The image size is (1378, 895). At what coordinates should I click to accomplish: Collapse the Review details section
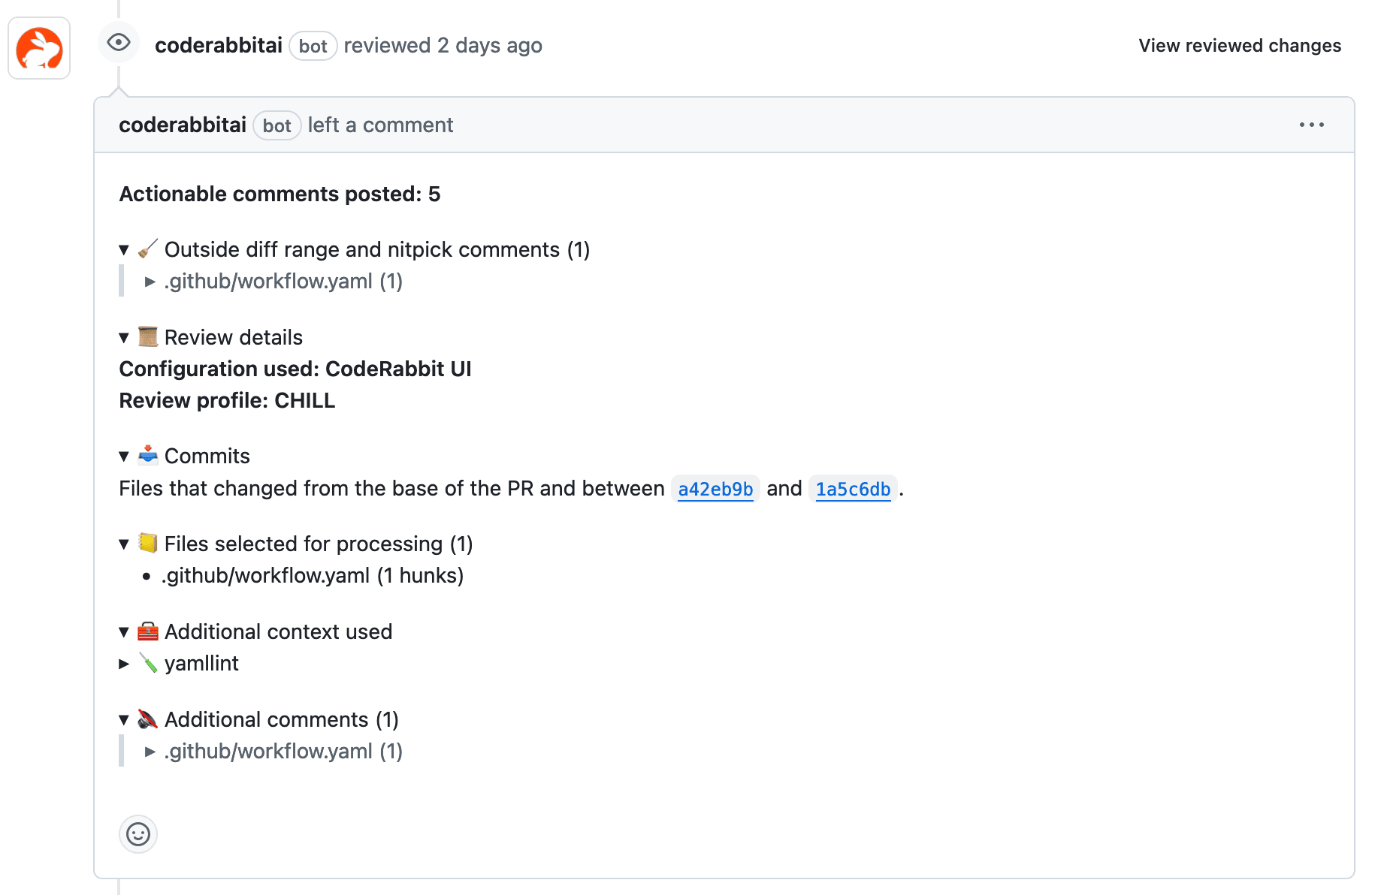tap(125, 338)
